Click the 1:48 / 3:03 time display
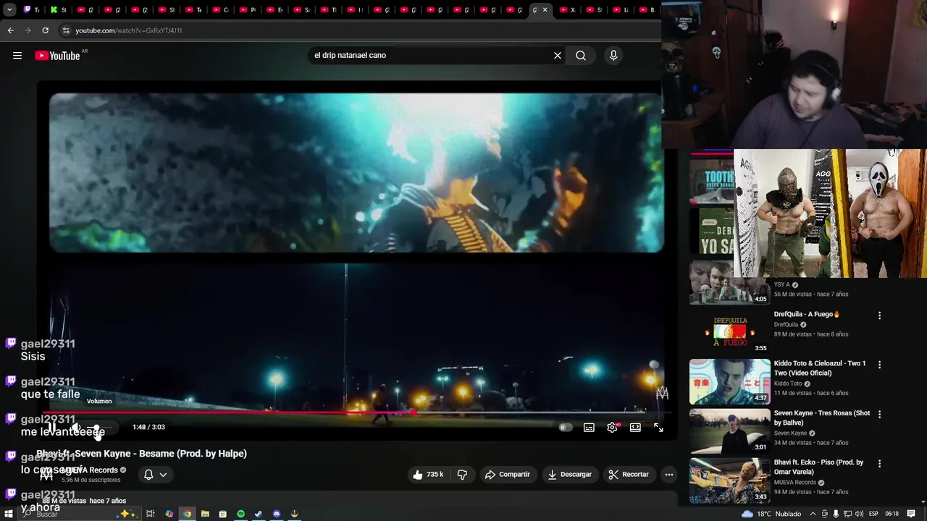 coord(148,428)
